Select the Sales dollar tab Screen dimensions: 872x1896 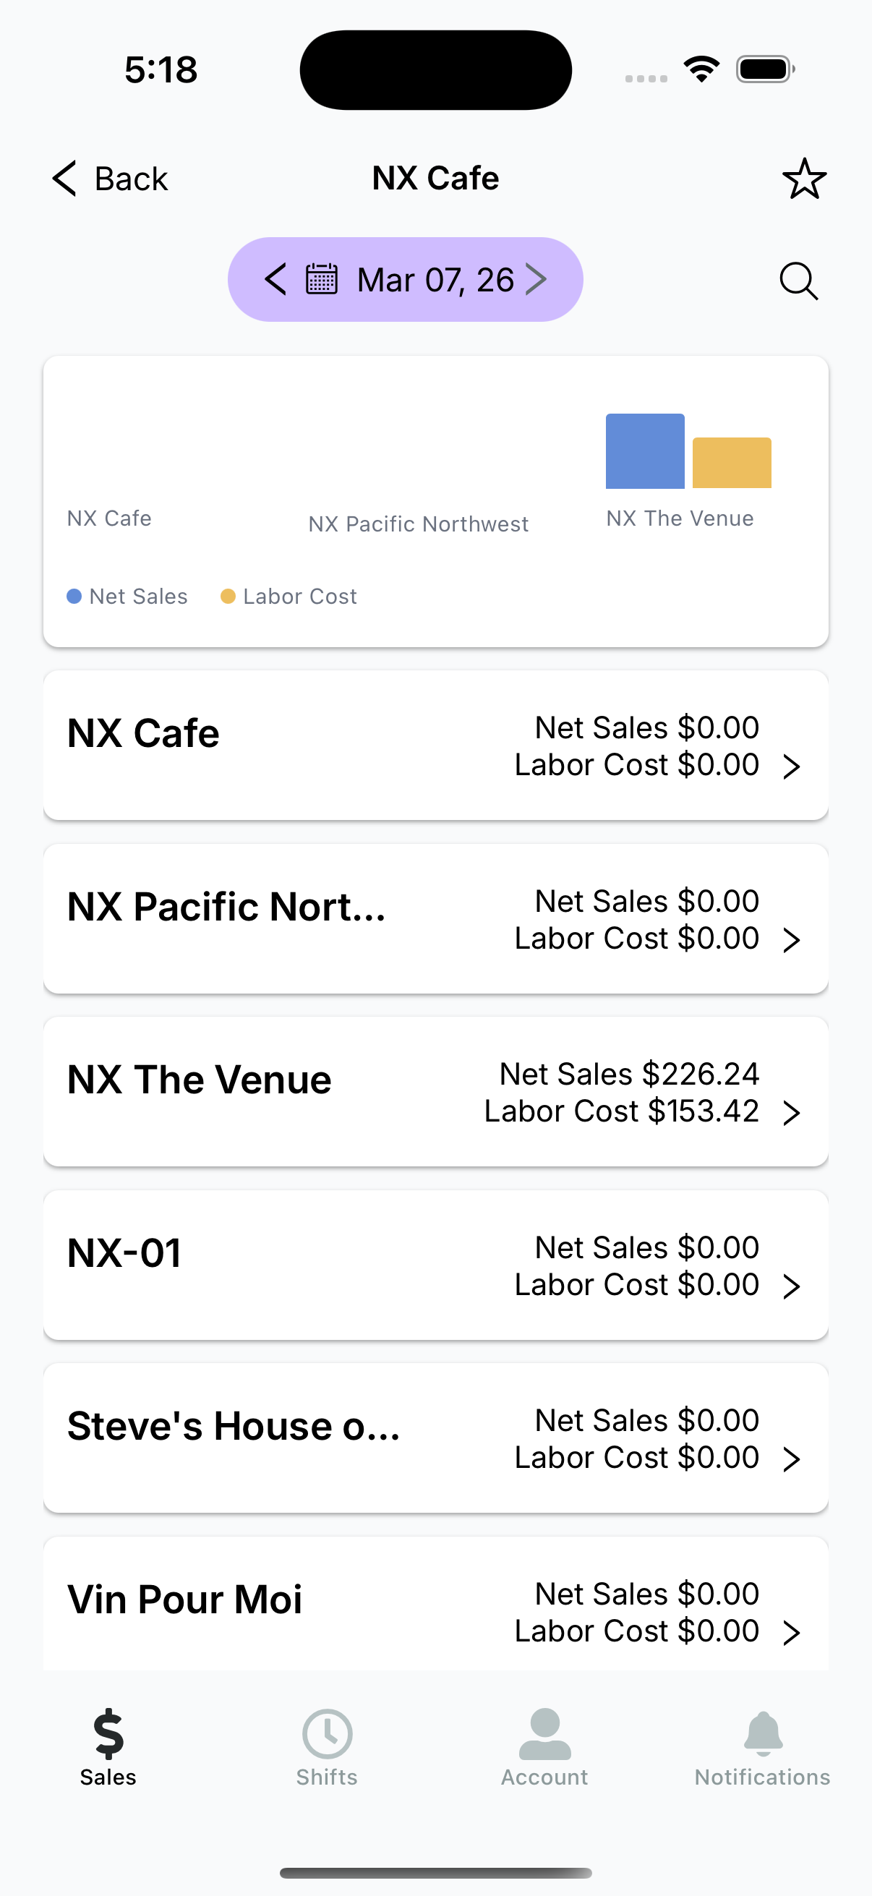[108, 1747]
